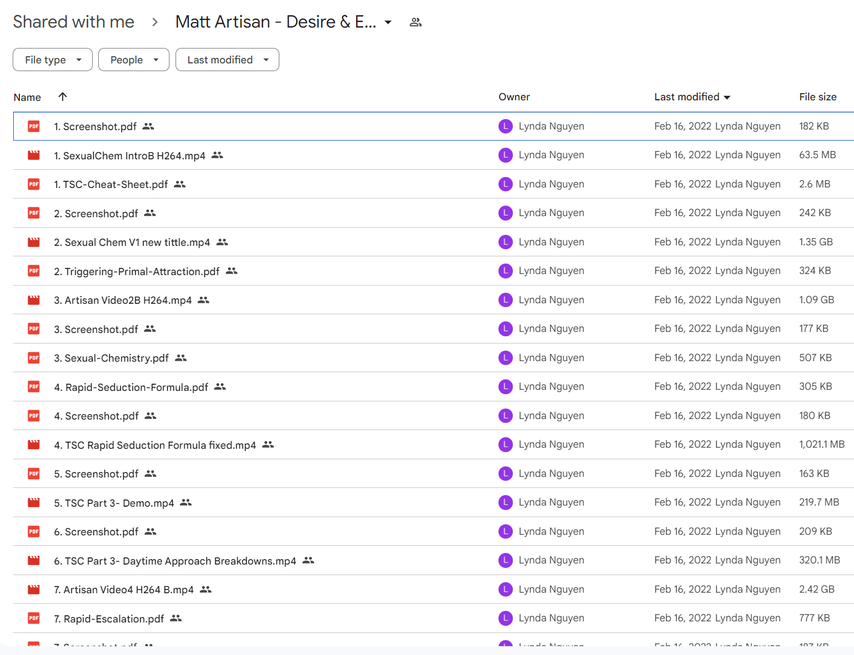
Task: Go to Shared with me breadcrumb
Action: pyautogui.click(x=73, y=22)
